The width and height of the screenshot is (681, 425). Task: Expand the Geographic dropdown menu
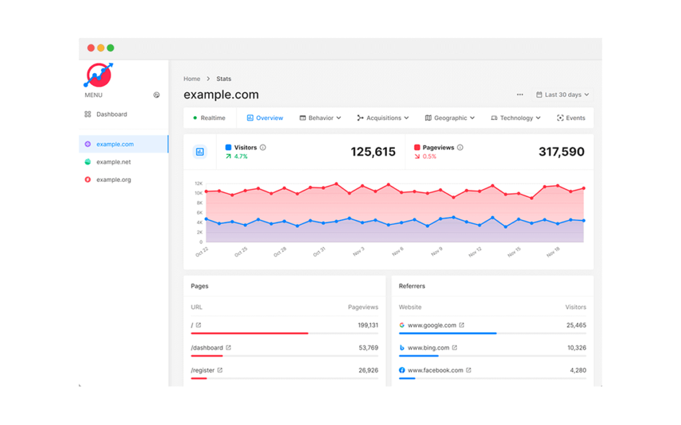[450, 118]
